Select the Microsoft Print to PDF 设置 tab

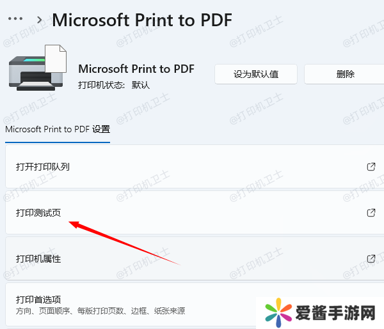(58, 129)
